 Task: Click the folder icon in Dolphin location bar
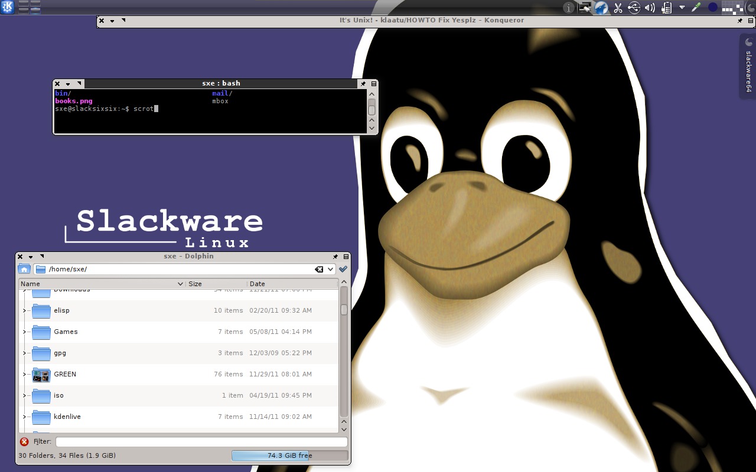point(41,269)
